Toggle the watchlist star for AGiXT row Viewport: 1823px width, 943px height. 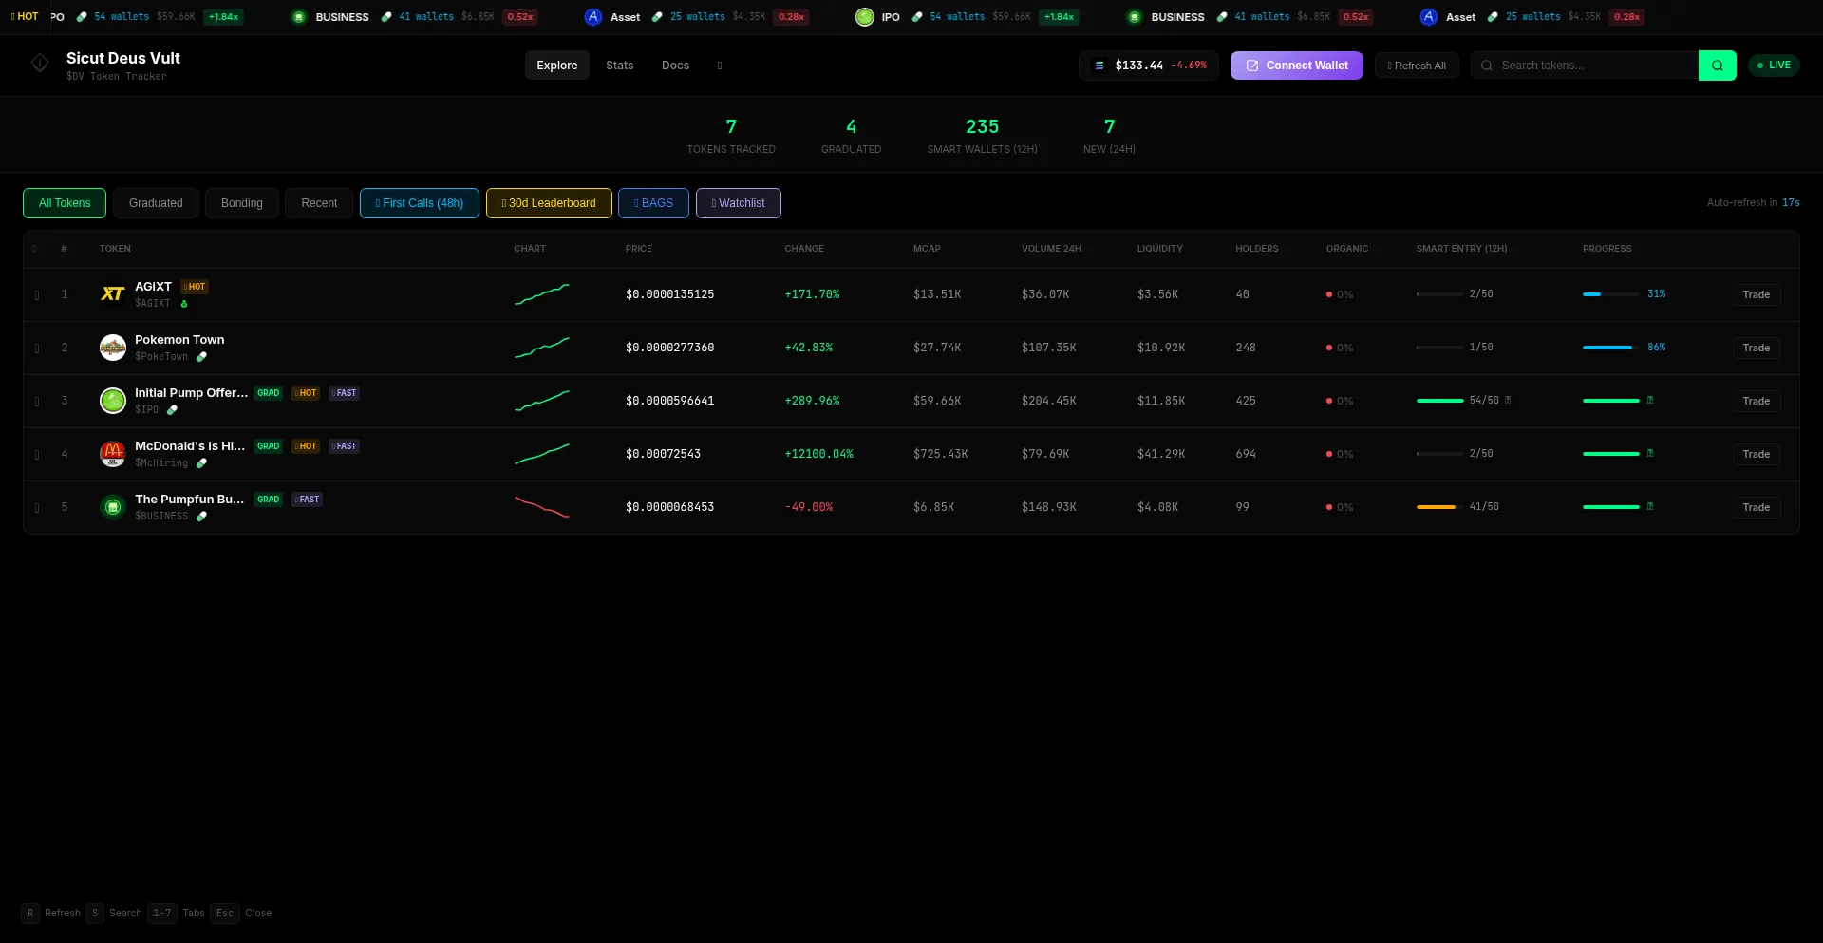click(37, 295)
